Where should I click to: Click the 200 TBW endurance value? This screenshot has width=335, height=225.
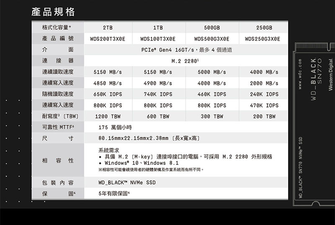264,117
